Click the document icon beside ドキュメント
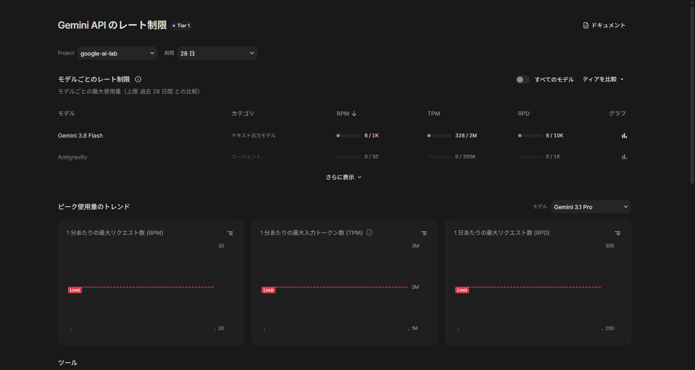 [586, 25]
